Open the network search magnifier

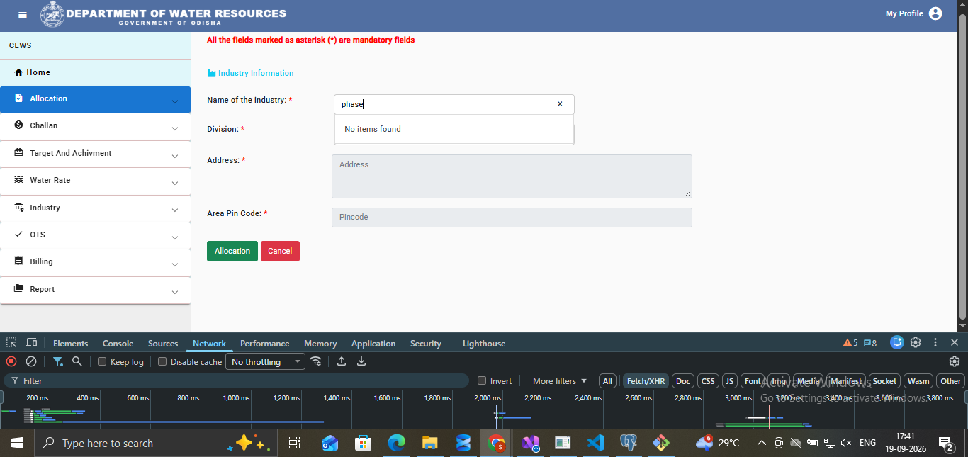77,361
